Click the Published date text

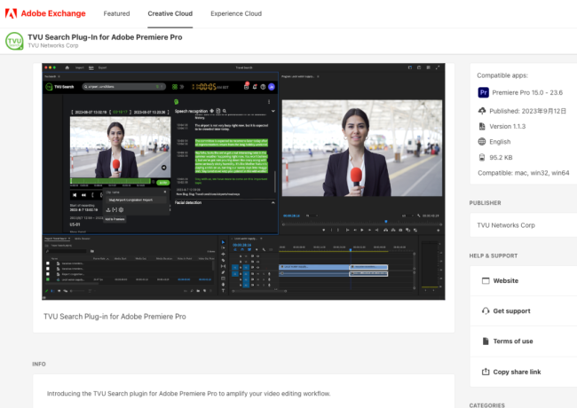(527, 111)
